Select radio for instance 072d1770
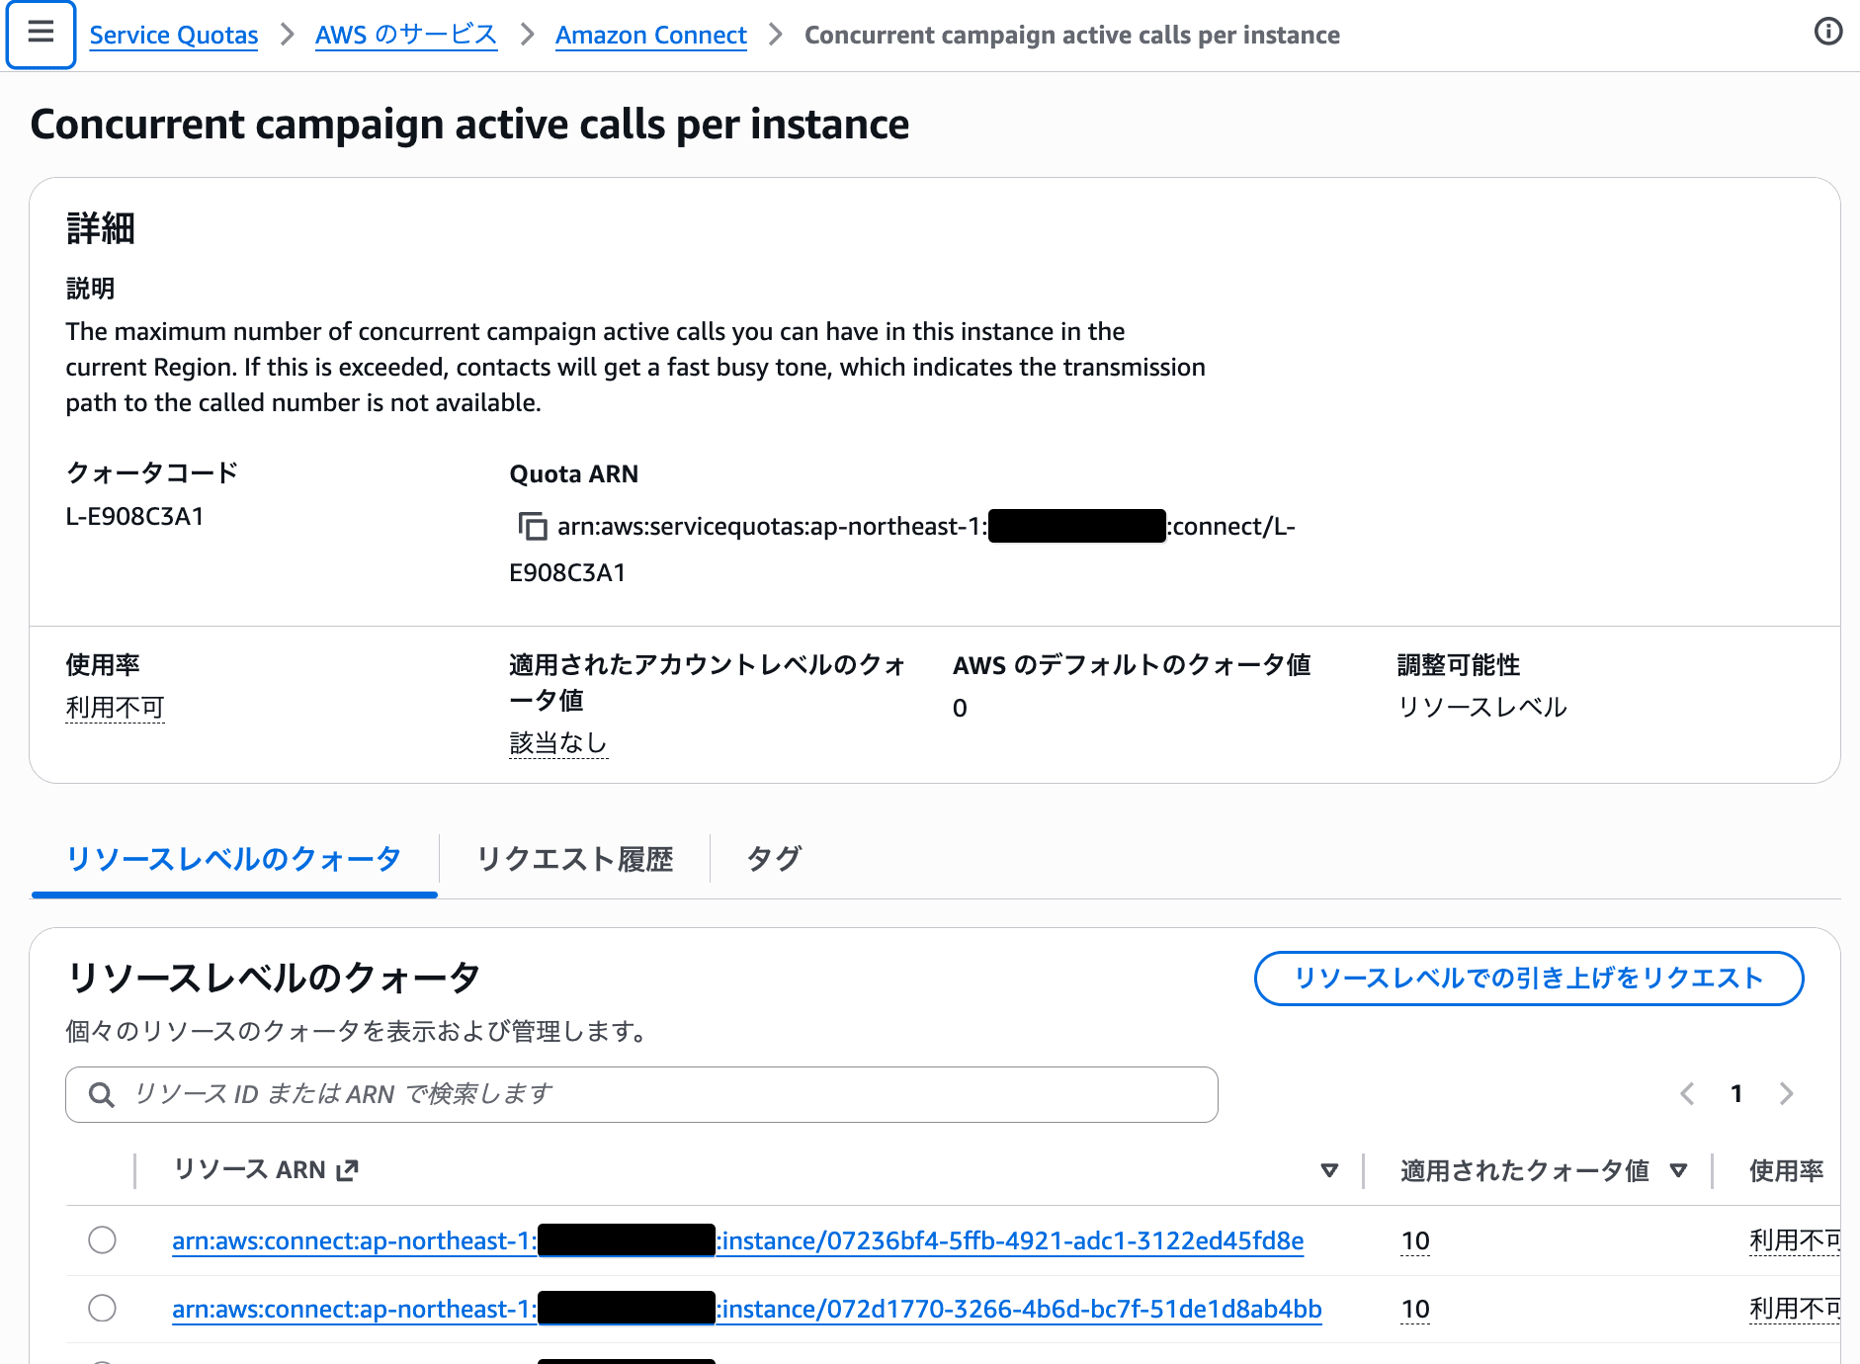 [102, 1308]
